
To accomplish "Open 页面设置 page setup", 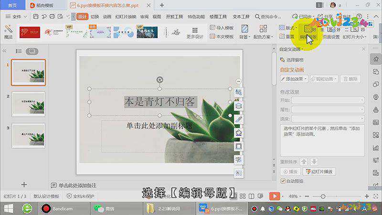I will pos(331,37).
